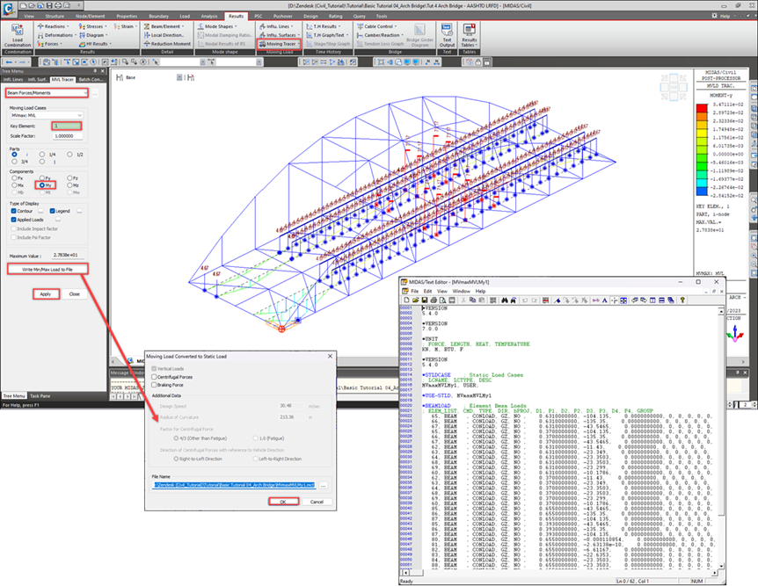
Task: Click the Open folder icon in quick access toolbar
Action: tap(32, 5)
